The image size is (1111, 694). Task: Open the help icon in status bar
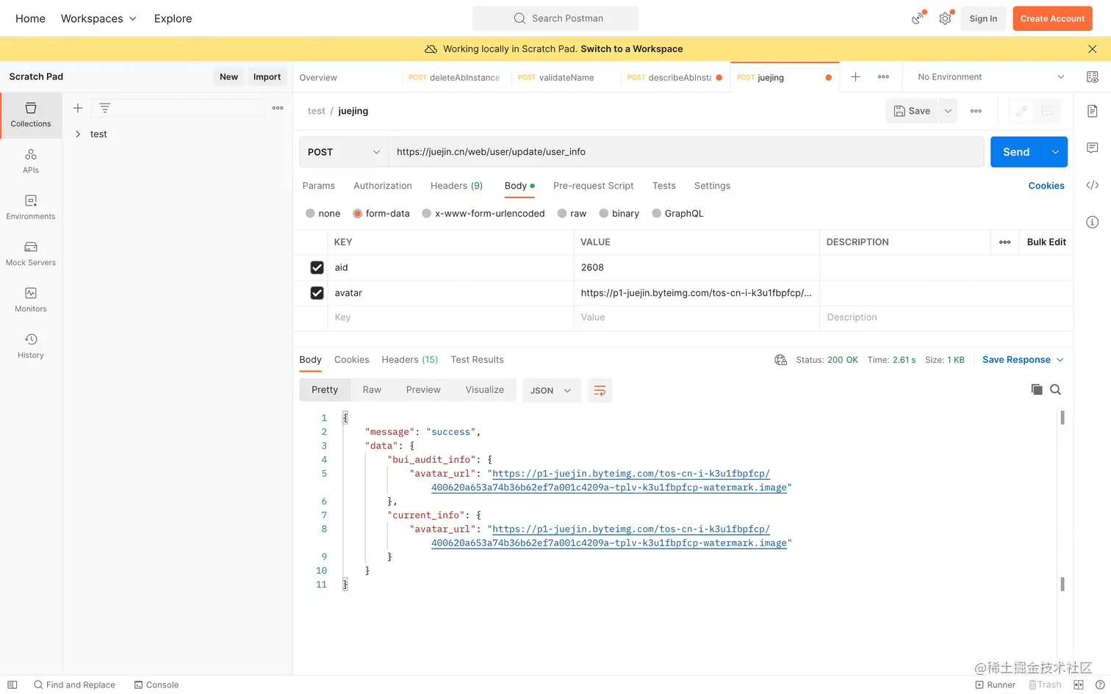(1100, 684)
